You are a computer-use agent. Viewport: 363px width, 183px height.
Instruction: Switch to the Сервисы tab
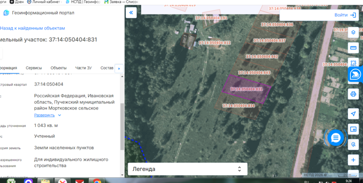tap(34, 68)
